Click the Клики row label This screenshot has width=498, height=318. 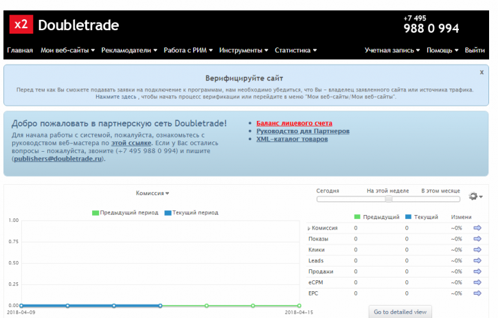317,250
